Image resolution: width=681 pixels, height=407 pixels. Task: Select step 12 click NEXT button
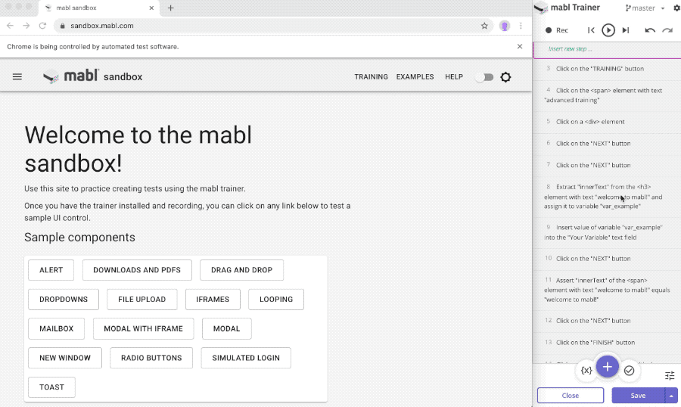[x=607, y=321]
